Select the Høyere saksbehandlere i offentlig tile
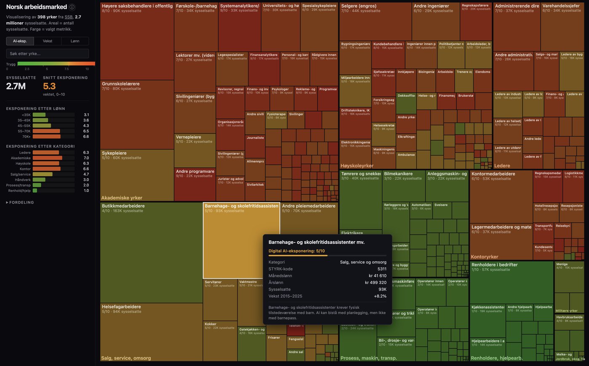589x366 pixels. coord(137,41)
